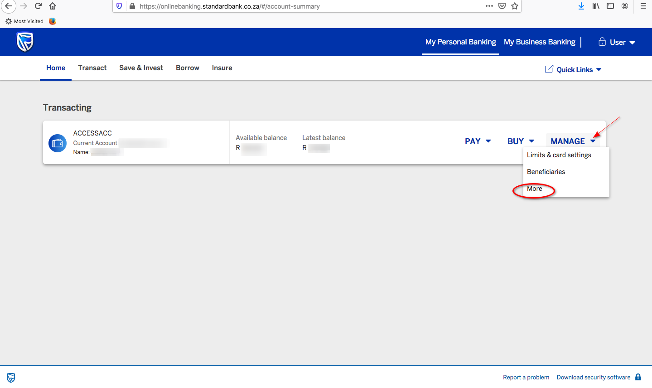The image size is (652, 388).
Task: Open the Transact navigation tab
Action: point(92,68)
